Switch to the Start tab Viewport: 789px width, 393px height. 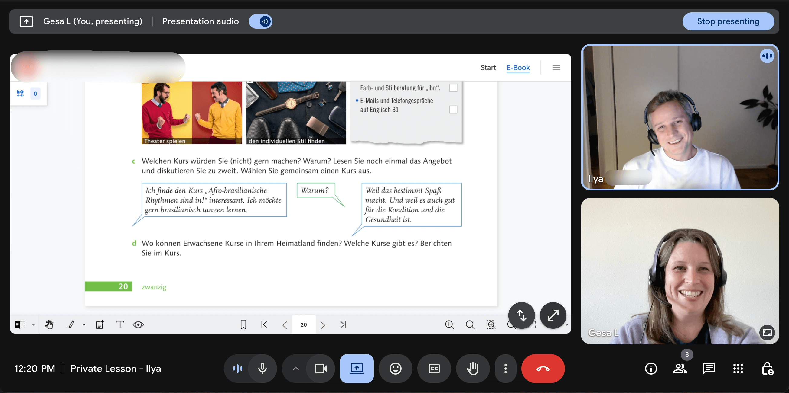coord(488,68)
